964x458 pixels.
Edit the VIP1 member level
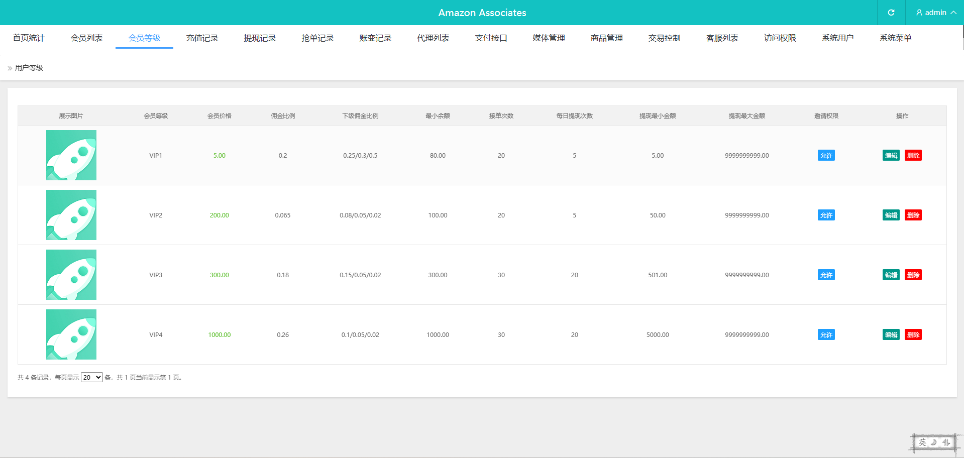[891, 156]
